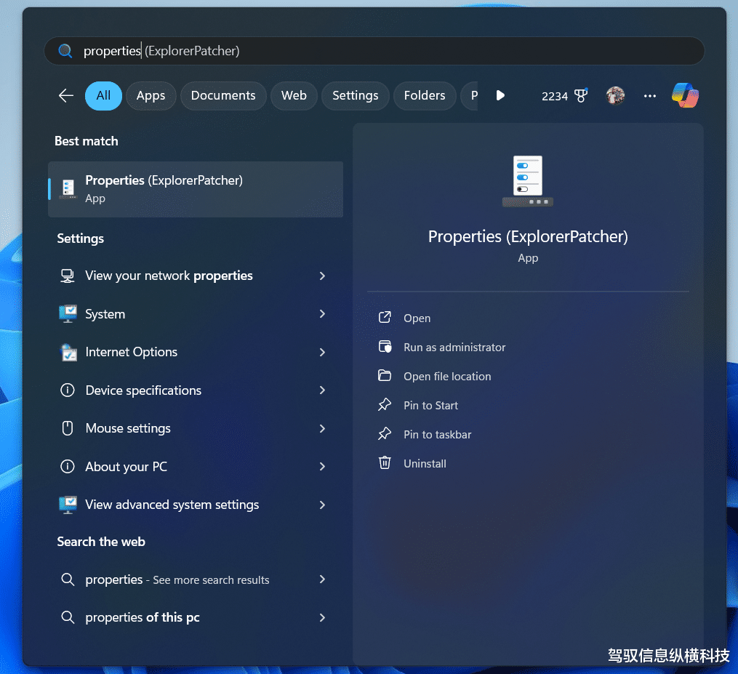738x674 pixels.
Task: Click Open in the preview pane
Action: coord(417,318)
